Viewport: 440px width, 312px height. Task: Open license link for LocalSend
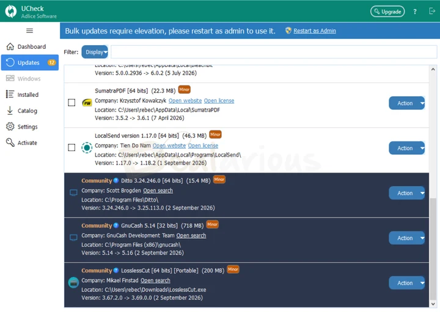(203, 146)
